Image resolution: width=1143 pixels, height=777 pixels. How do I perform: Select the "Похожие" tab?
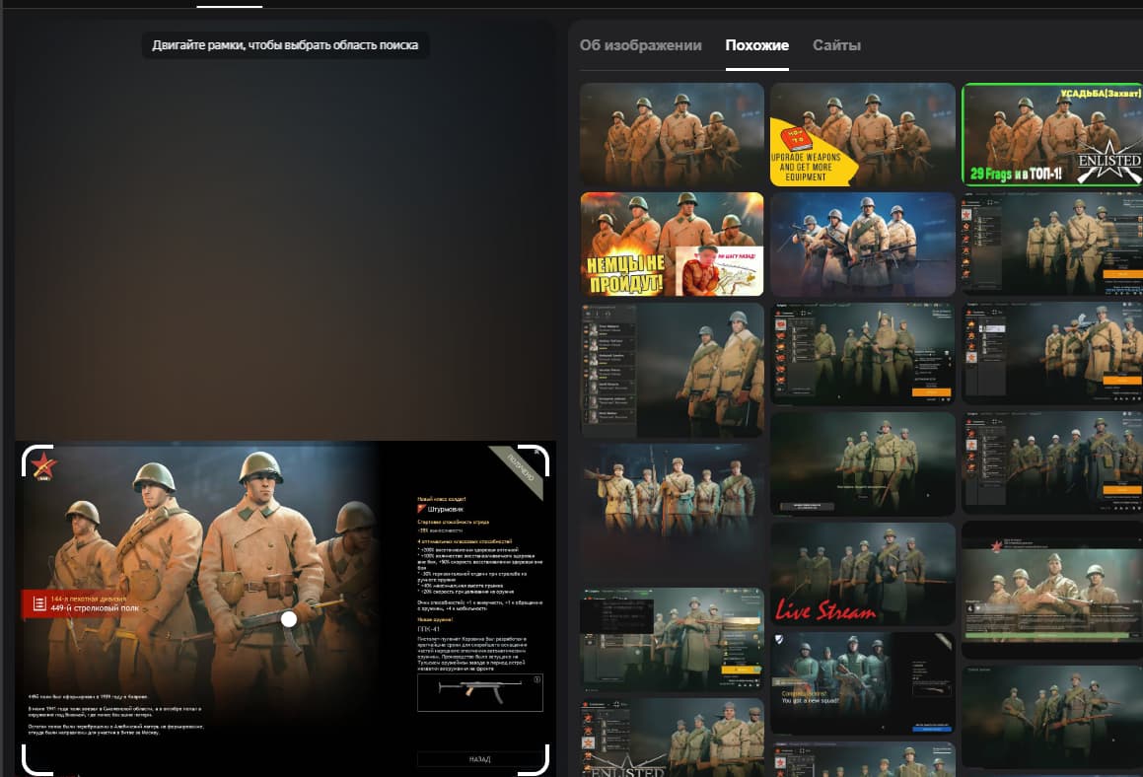tap(756, 45)
